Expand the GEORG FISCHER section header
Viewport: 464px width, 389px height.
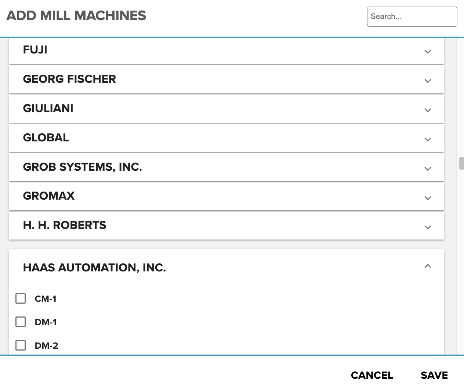point(69,79)
